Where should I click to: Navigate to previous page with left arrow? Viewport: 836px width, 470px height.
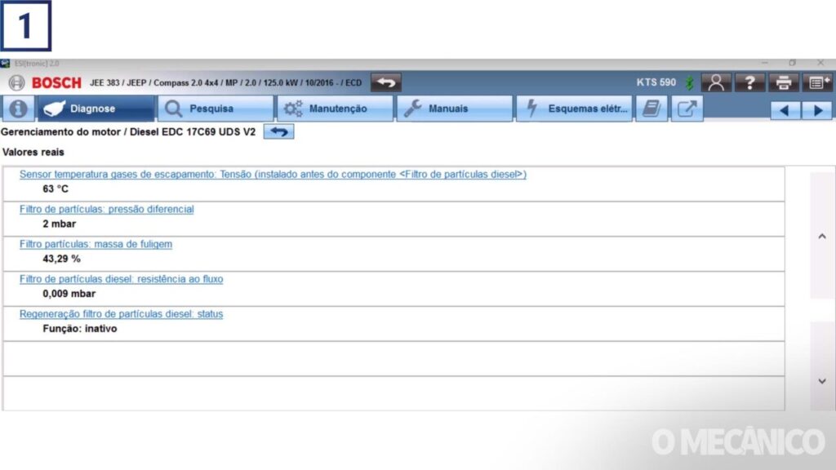[785, 109]
